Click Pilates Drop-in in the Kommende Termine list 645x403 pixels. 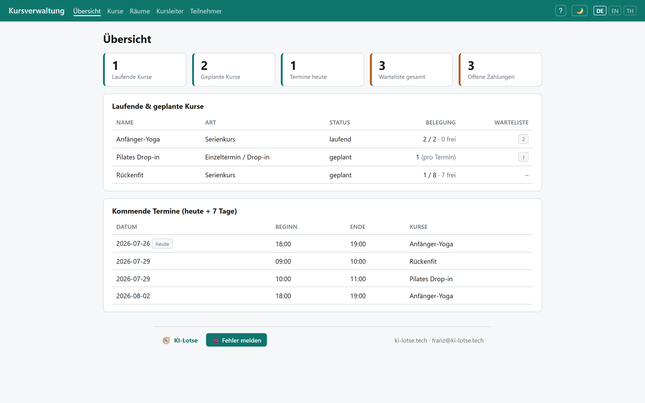pos(431,279)
